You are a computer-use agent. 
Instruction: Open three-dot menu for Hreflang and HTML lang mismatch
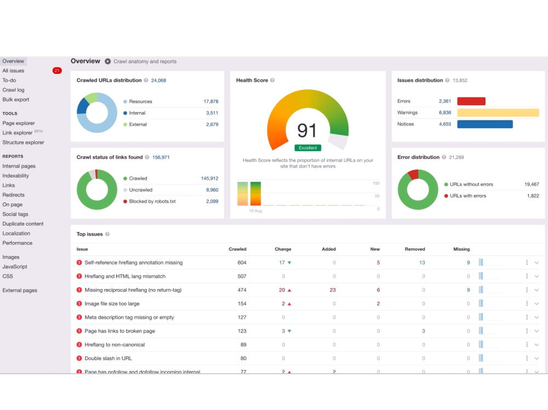pyautogui.click(x=527, y=276)
